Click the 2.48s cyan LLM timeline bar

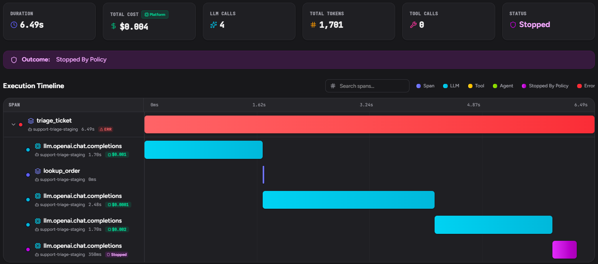pyautogui.click(x=348, y=200)
